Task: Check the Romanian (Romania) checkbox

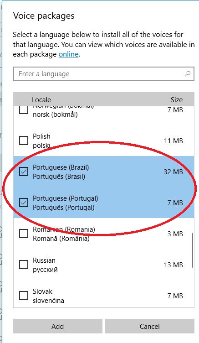Action: click(24, 234)
